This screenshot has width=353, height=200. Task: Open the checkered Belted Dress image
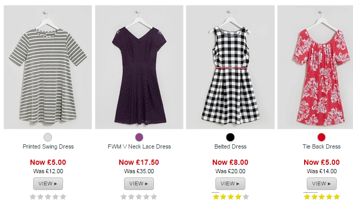click(x=230, y=67)
